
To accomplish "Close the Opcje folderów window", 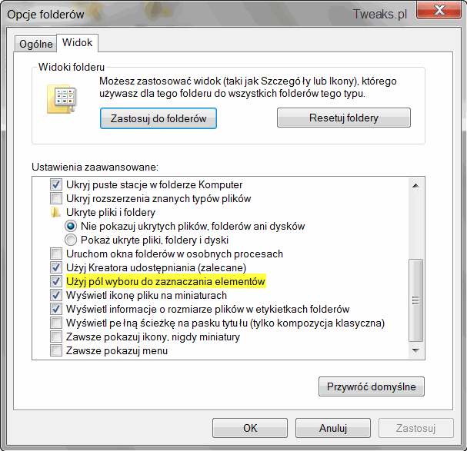I will click(x=439, y=11).
